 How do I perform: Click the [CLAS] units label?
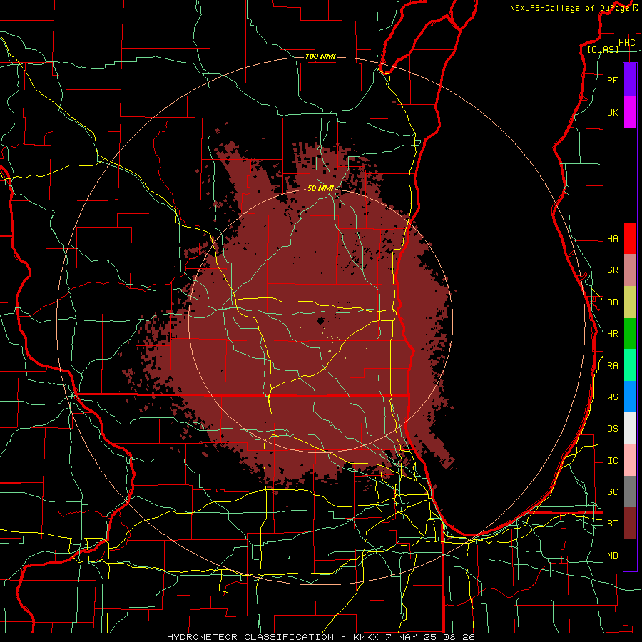tap(603, 49)
